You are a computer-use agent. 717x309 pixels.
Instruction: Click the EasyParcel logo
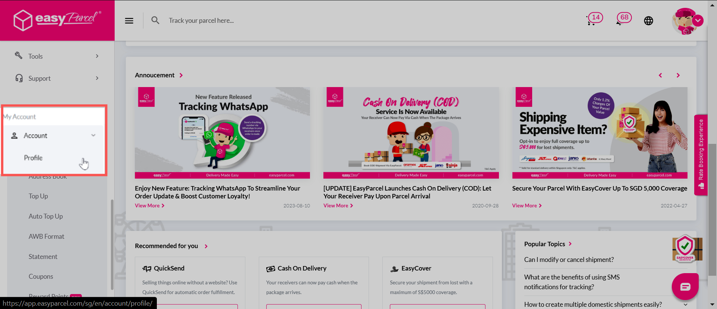point(57,20)
